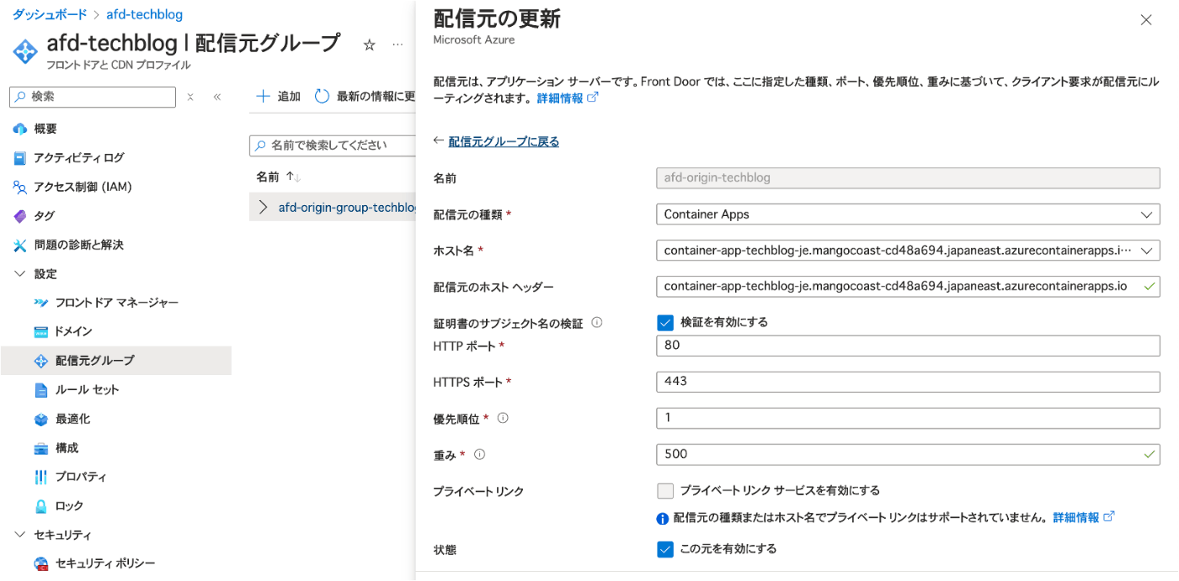The image size is (1179, 581).
Task: Open ドメイン in the sidebar
Action: 73,331
